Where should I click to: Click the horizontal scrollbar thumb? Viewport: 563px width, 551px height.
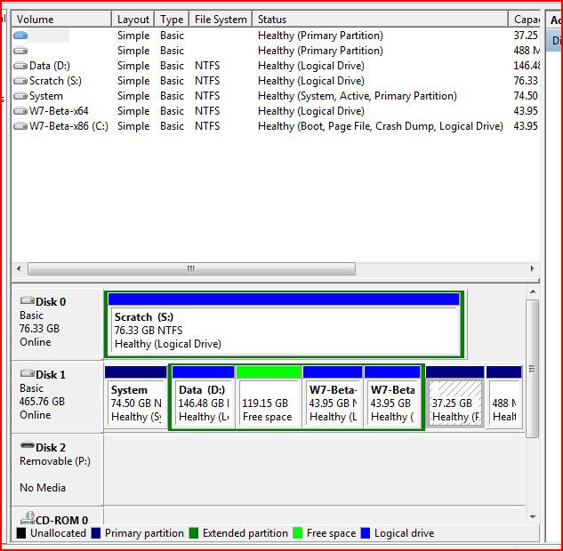coord(191,268)
